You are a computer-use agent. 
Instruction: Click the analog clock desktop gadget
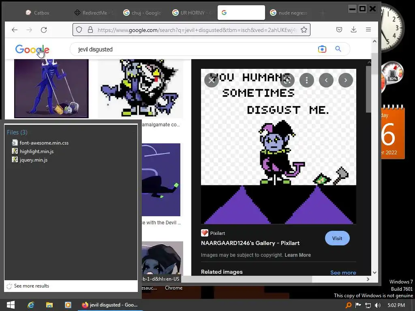[392, 27]
